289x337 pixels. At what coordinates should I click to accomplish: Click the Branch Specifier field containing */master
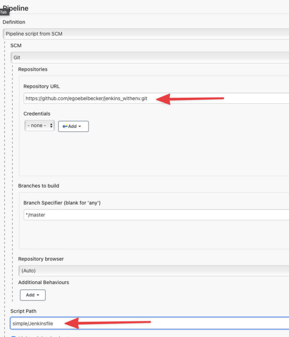click(x=156, y=215)
